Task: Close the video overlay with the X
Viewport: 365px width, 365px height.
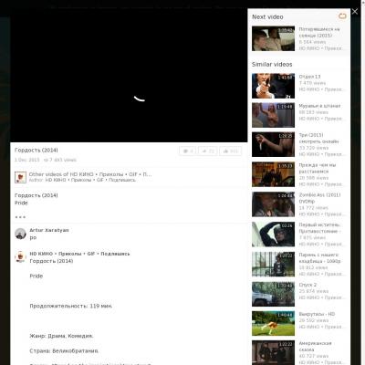Action: 355,12
